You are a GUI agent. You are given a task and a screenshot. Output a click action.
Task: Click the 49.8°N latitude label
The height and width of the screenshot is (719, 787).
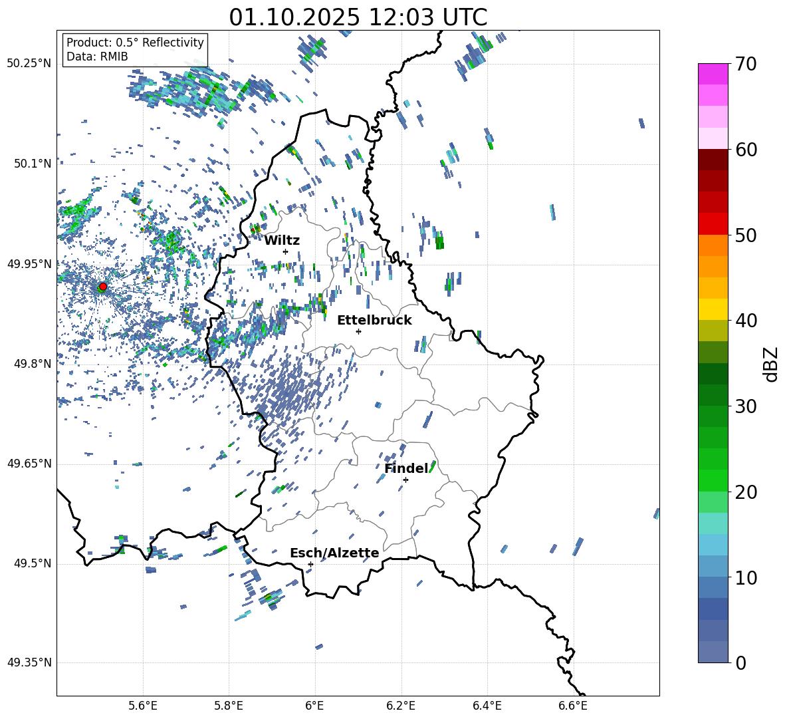[x=33, y=364]
